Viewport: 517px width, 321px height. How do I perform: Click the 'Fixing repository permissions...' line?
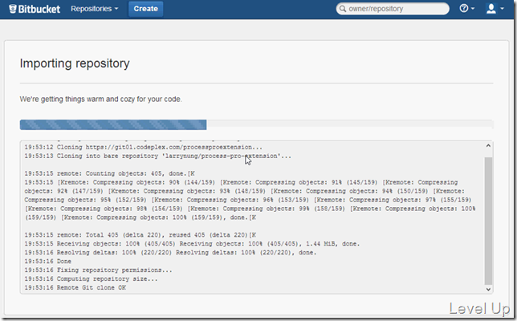click(98, 270)
